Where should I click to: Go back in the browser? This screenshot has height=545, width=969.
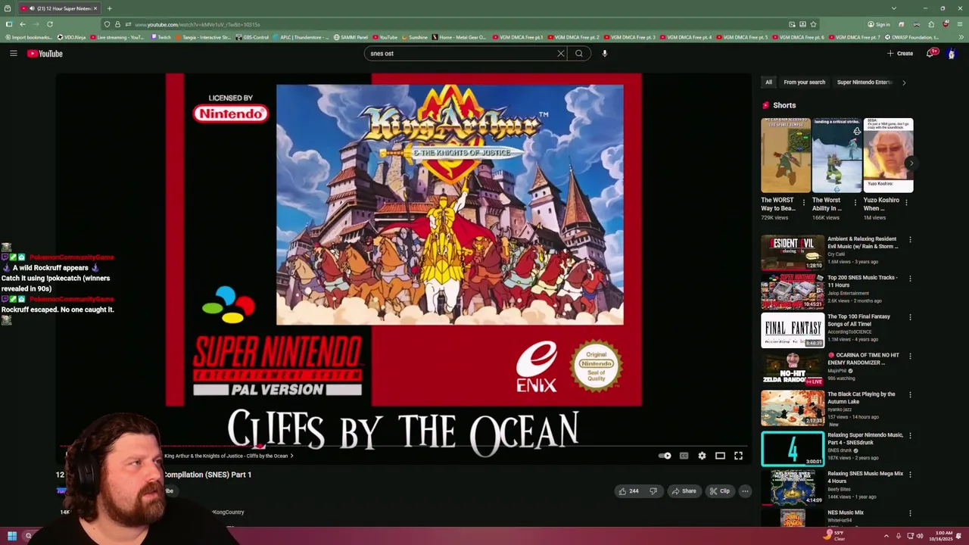click(x=22, y=24)
